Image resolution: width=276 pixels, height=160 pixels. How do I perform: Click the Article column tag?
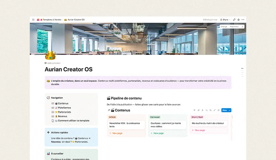[112, 117]
